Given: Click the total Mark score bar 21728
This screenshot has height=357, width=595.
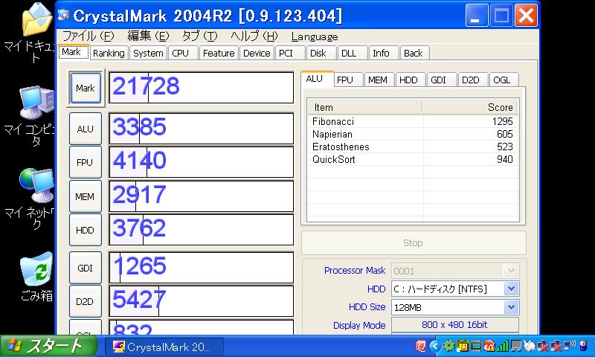Looking at the screenshot, I should [202, 88].
